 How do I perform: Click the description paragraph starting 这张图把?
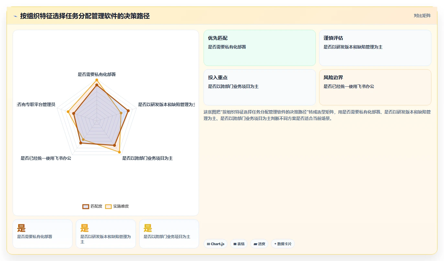[x=317, y=115]
